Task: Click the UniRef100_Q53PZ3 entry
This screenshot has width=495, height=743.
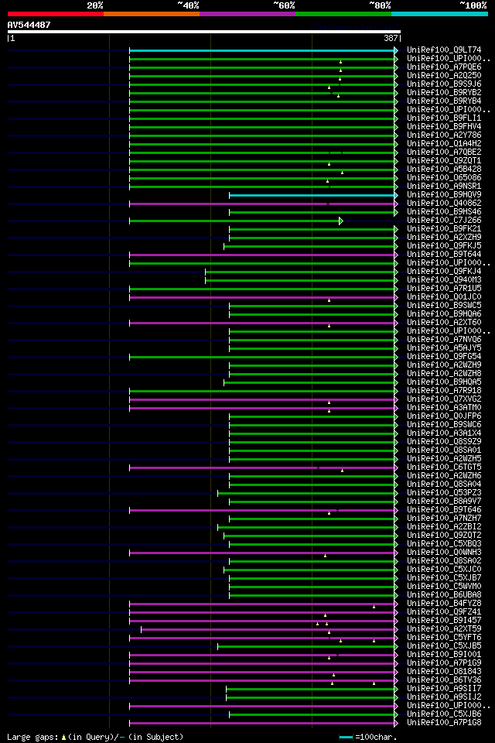Action: click(x=444, y=493)
